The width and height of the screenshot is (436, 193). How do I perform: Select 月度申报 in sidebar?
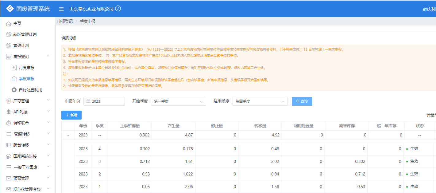[x=26, y=68]
